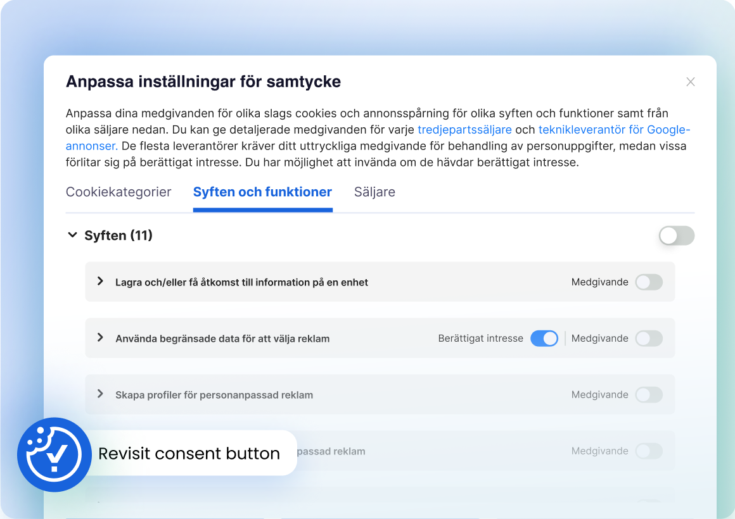Open the Säljare tab

(374, 192)
